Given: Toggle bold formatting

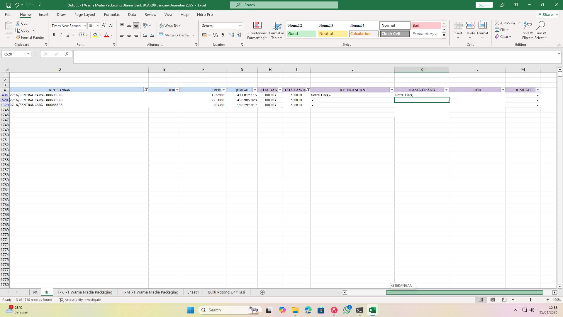Looking at the screenshot, I should (54, 35).
